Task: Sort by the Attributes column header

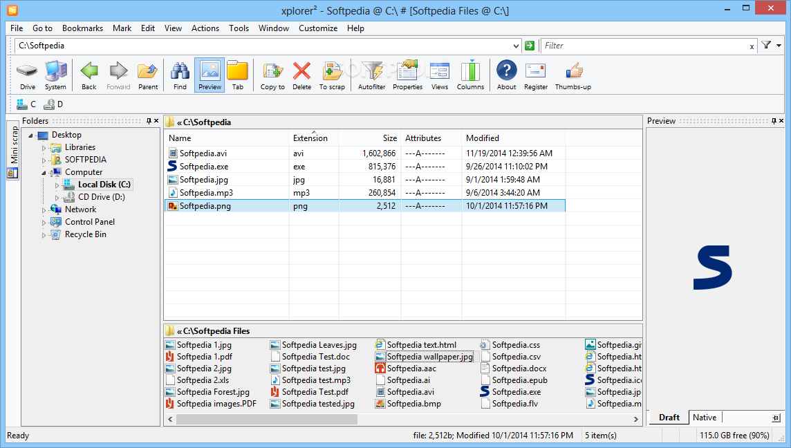Action: [x=431, y=138]
